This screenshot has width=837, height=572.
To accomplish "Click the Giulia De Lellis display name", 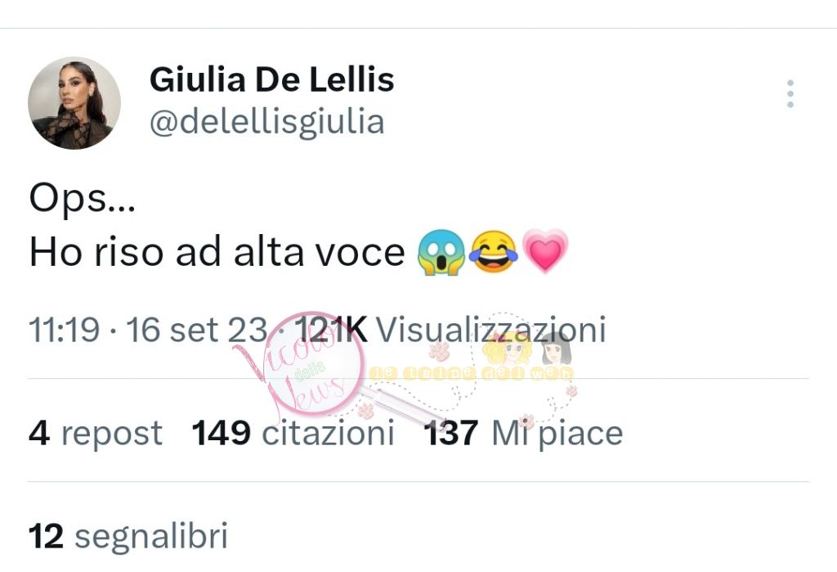I will pos(271,79).
